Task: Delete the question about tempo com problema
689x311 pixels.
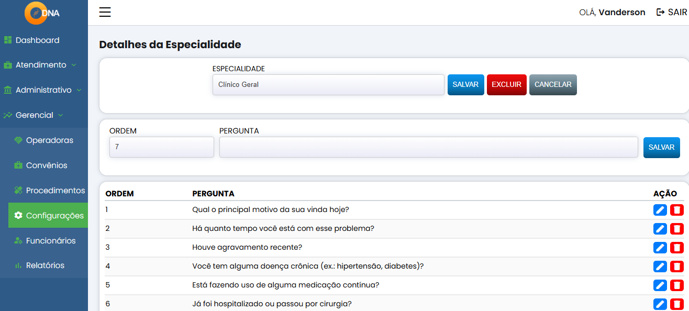Action: (676, 229)
